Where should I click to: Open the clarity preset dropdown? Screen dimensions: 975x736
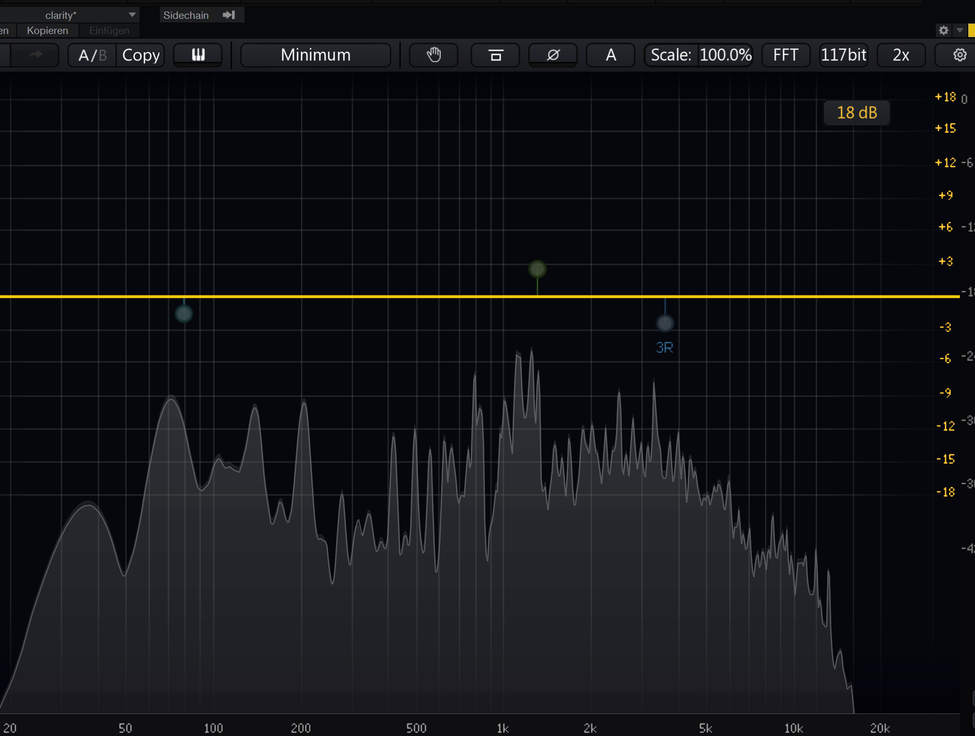(x=68, y=15)
